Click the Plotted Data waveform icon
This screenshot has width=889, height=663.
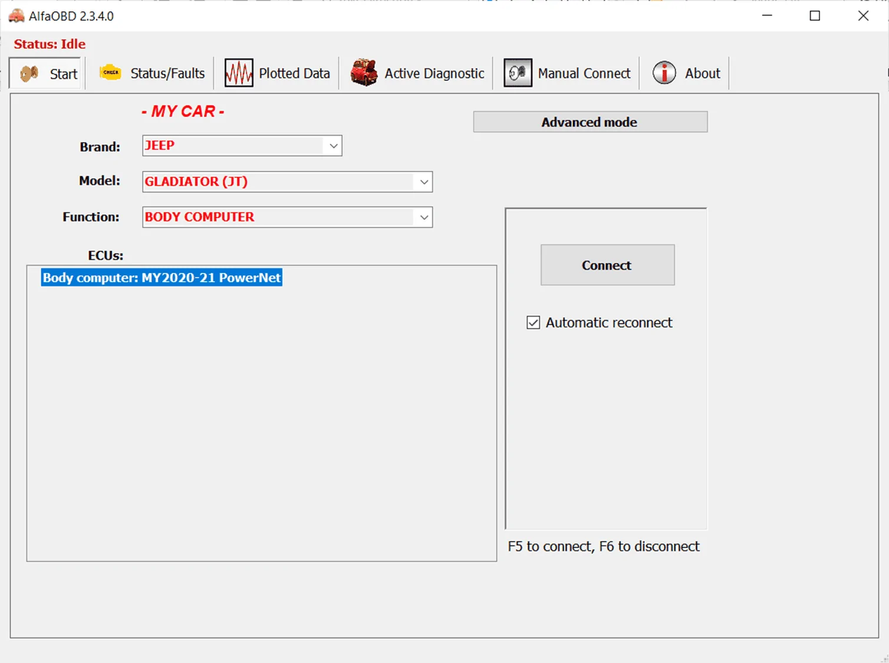239,73
